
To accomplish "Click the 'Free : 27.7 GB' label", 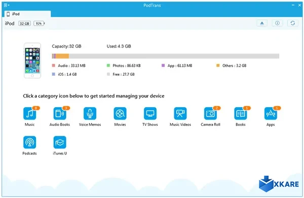I will click(x=124, y=74).
